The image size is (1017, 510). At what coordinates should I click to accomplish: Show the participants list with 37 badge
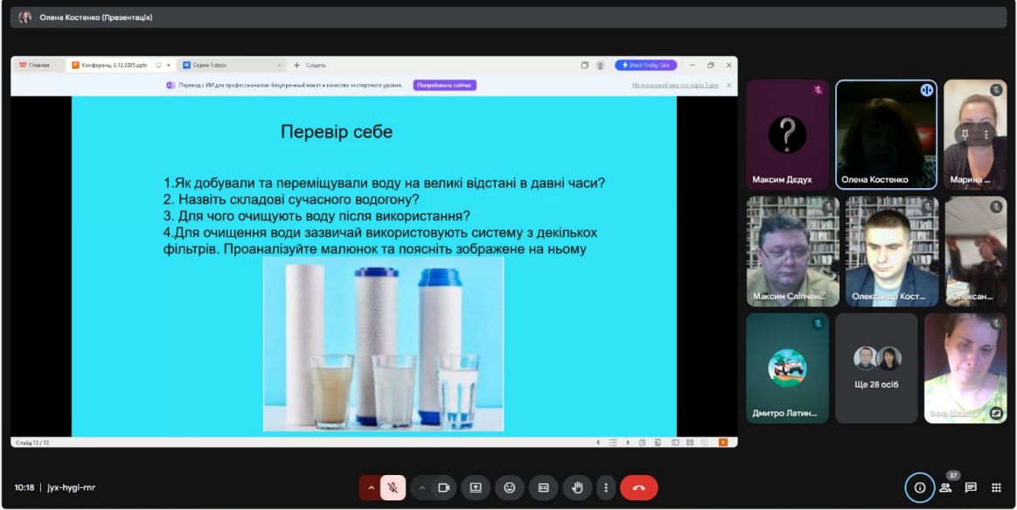(x=945, y=487)
